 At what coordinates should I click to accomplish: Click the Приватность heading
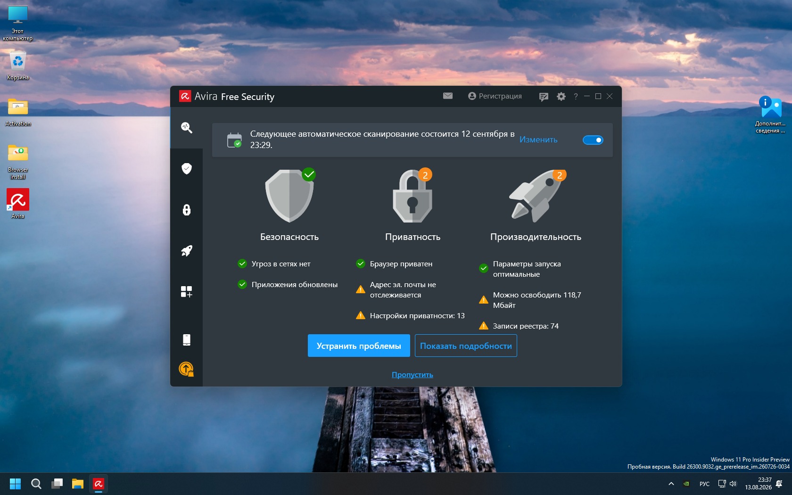click(x=412, y=237)
